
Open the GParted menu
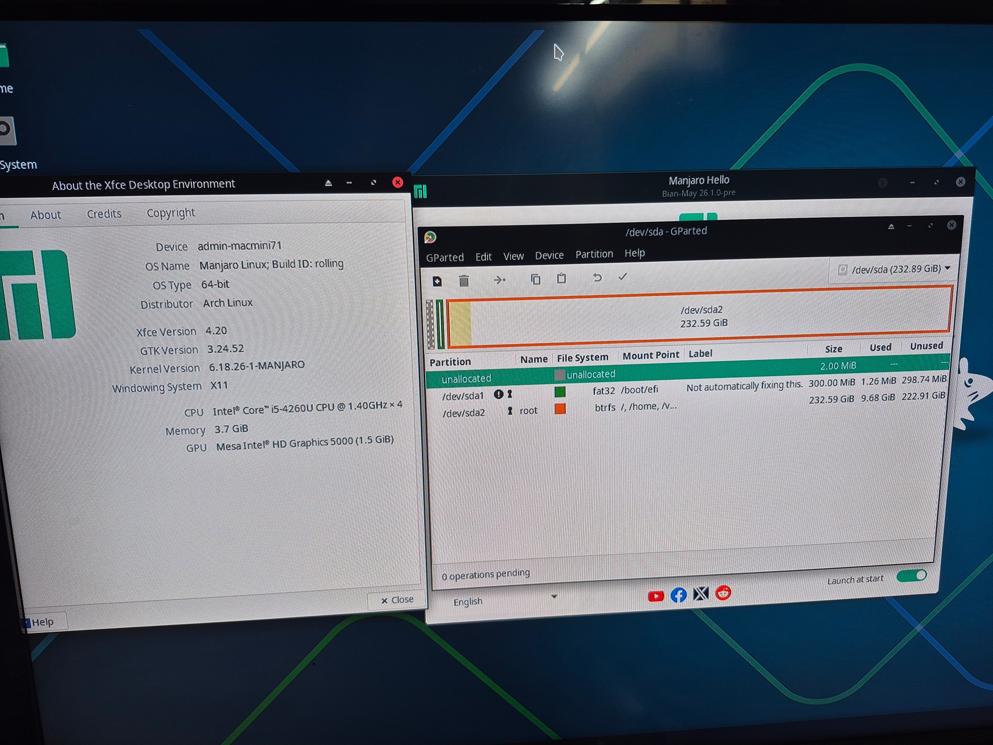(x=445, y=258)
